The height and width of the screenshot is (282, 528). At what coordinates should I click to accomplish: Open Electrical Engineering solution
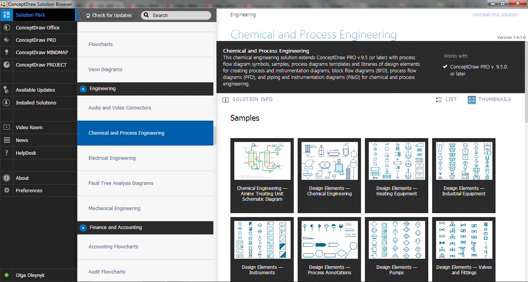coord(112,158)
